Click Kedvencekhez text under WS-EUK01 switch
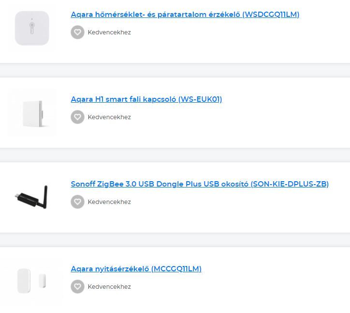The width and height of the screenshot is (350, 313). point(109,117)
